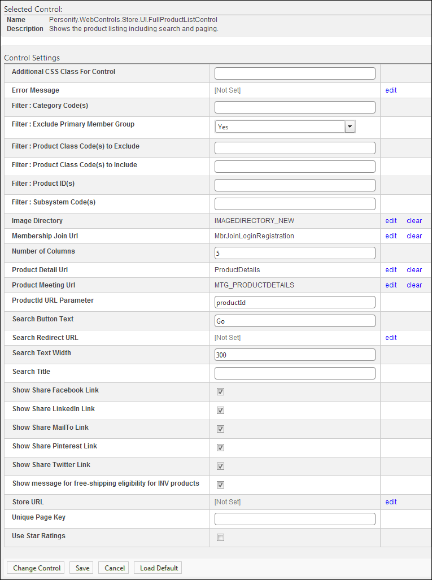Click the Selected Control heading
This screenshot has width=432, height=580.
click(x=33, y=8)
